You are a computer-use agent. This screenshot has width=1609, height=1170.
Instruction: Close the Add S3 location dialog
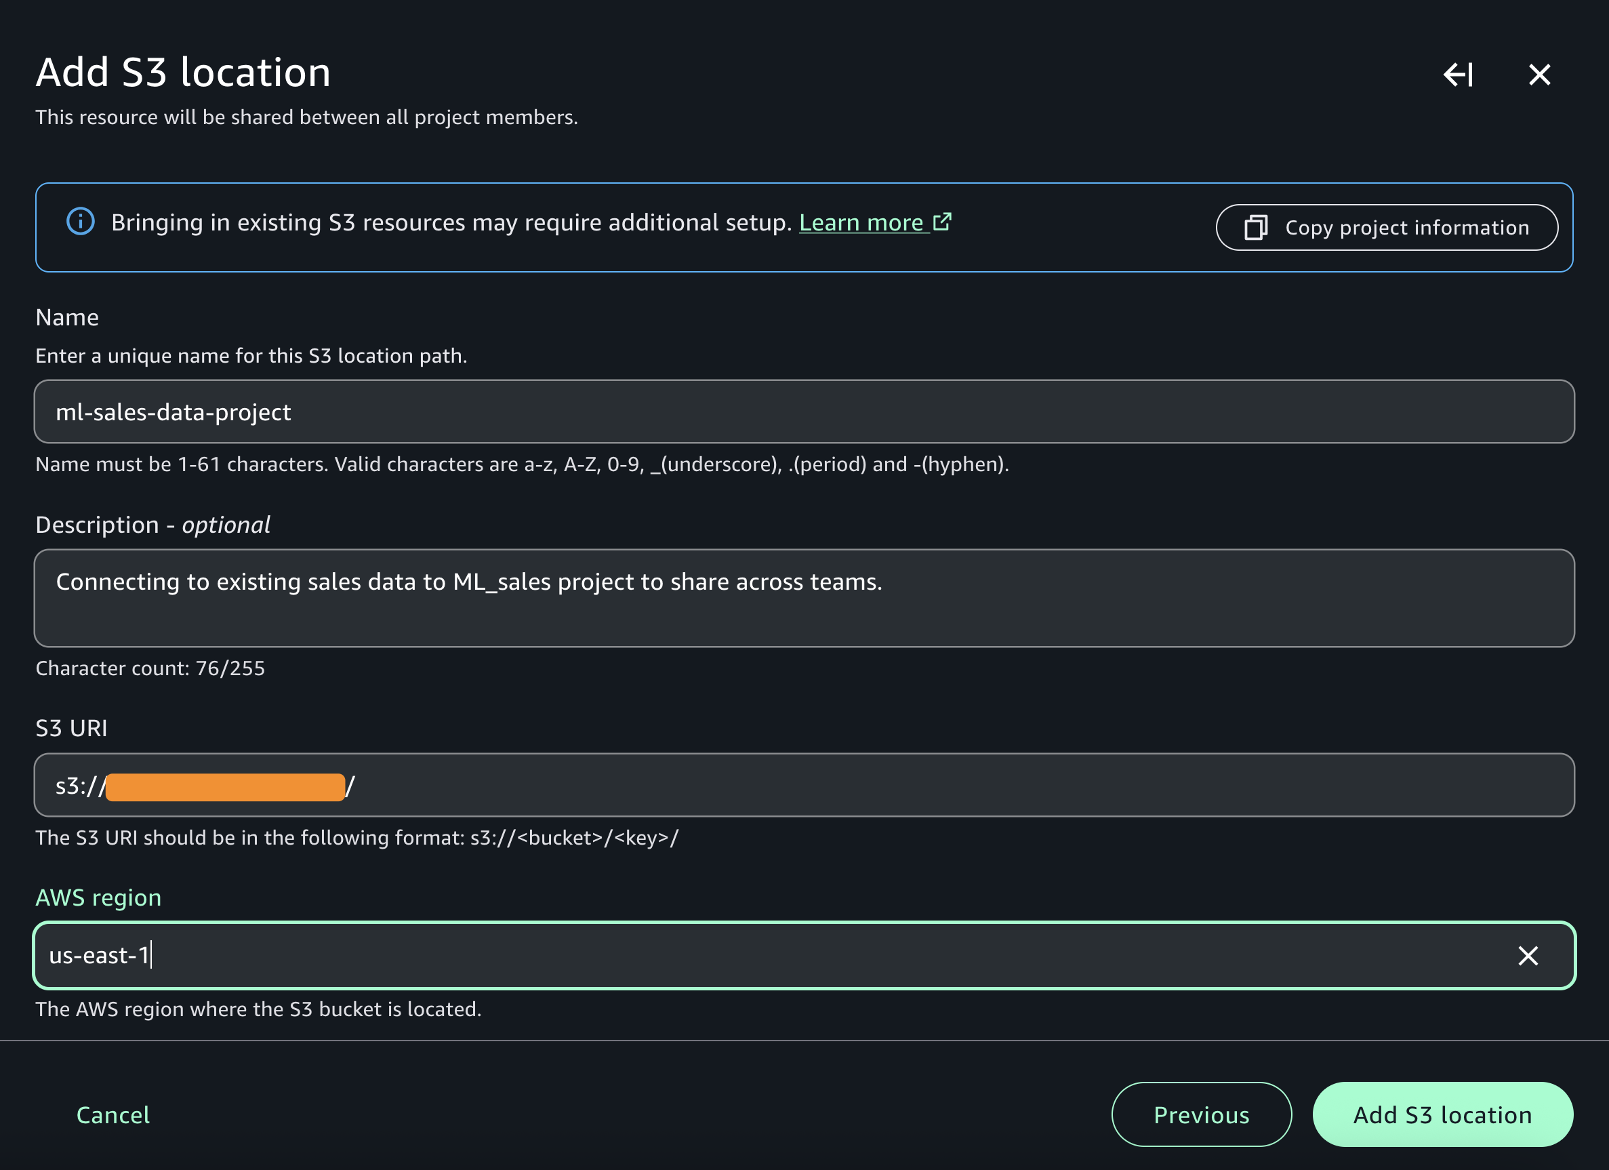pyautogui.click(x=1539, y=75)
